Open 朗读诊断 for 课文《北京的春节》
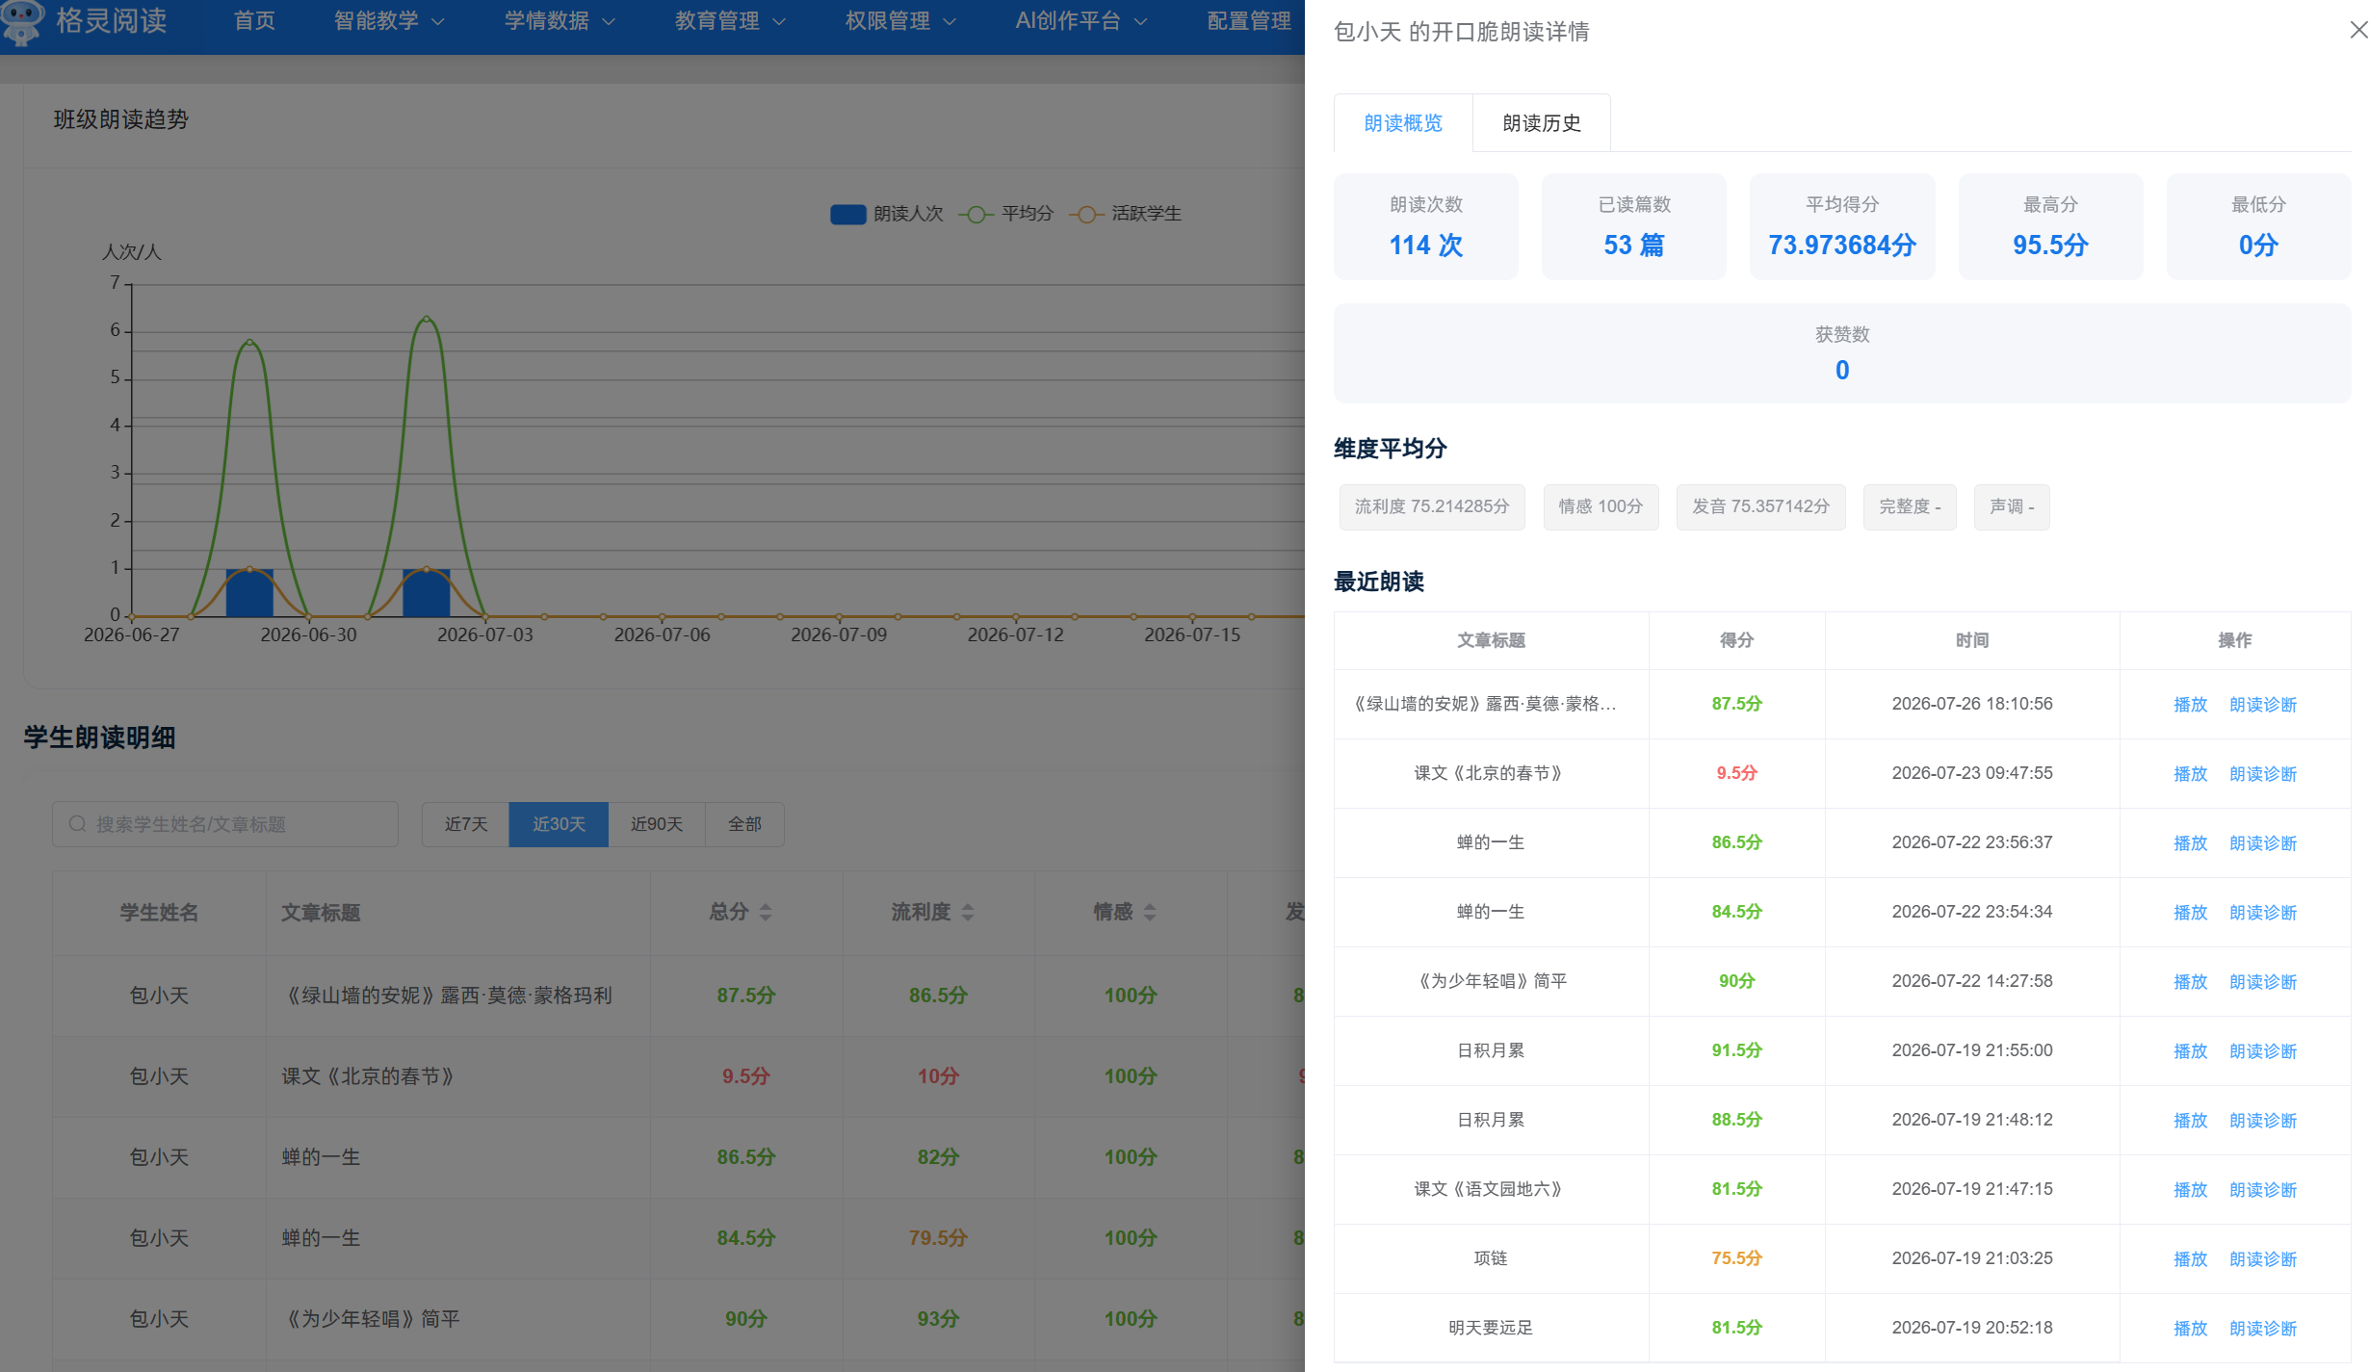Screen dimensions: 2369x1372 2263,774
